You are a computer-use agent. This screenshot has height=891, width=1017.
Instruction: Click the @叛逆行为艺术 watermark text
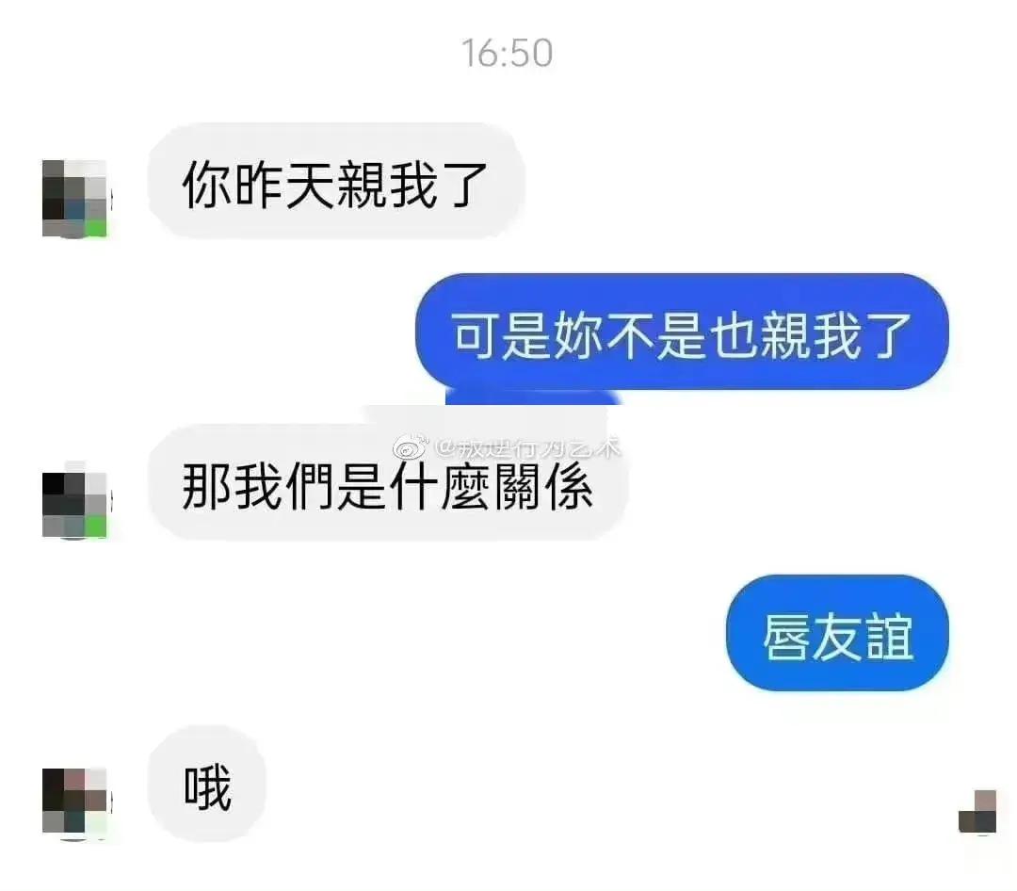pyautogui.click(x=528, y=447)
